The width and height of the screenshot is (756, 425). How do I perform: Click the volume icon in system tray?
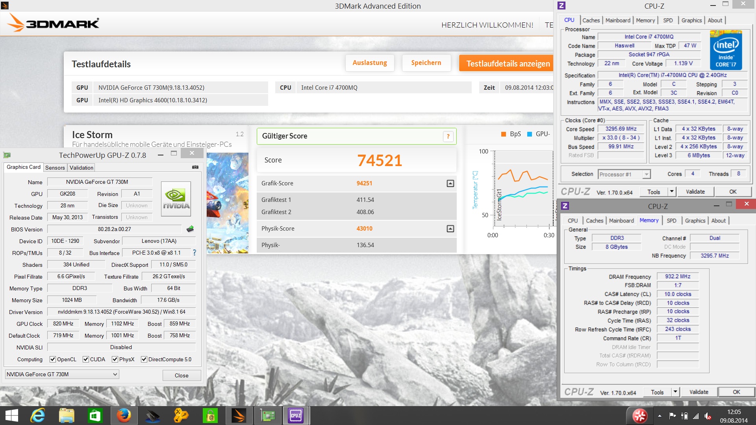(708, 416)
